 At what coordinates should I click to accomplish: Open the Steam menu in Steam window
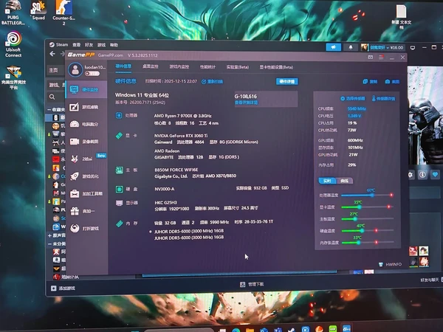[x=59, y=44]
